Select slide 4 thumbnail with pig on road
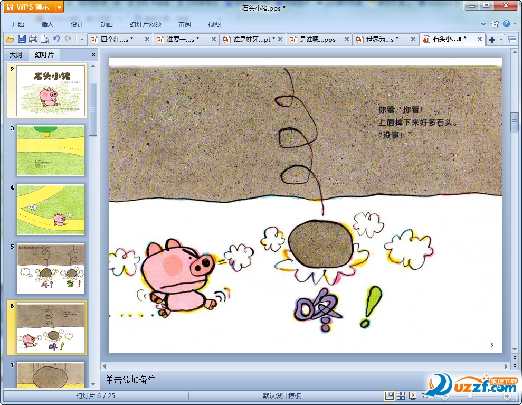 click(51, 210)
